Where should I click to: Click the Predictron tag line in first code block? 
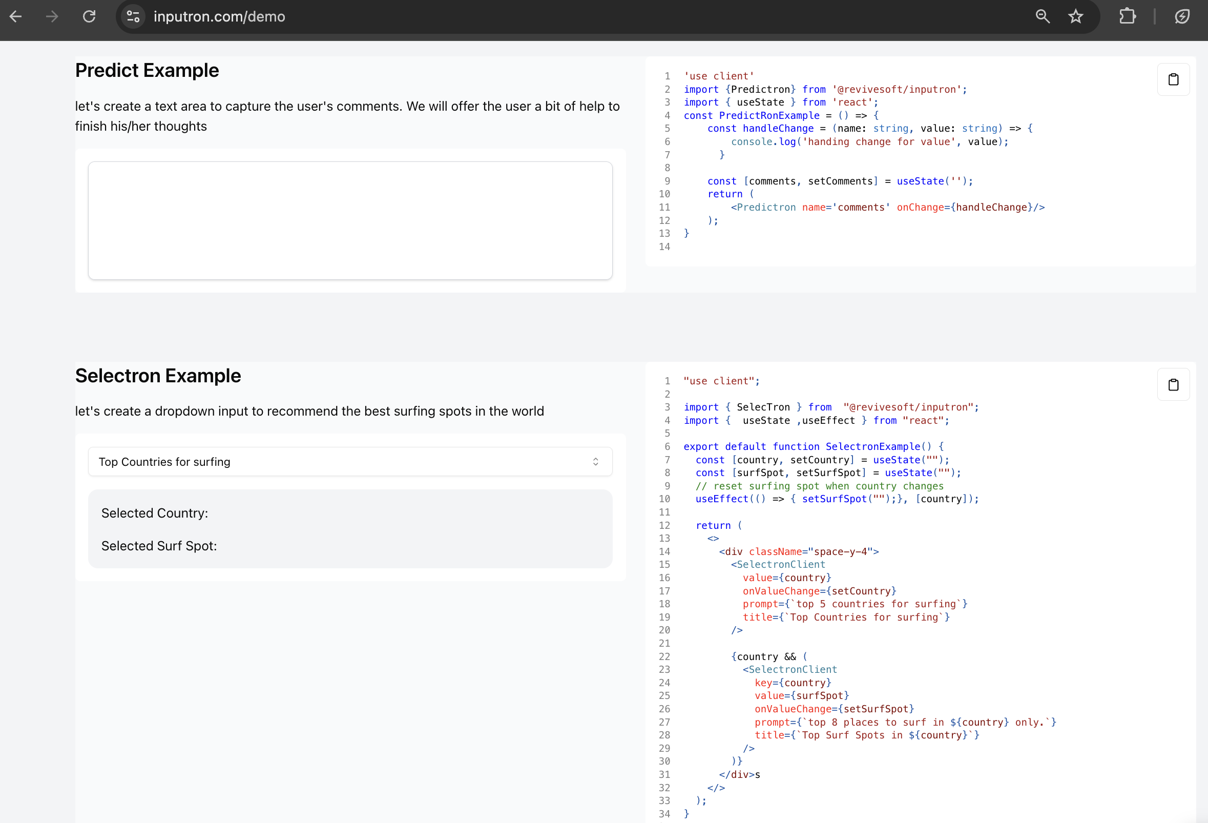(x=887, y=208)
